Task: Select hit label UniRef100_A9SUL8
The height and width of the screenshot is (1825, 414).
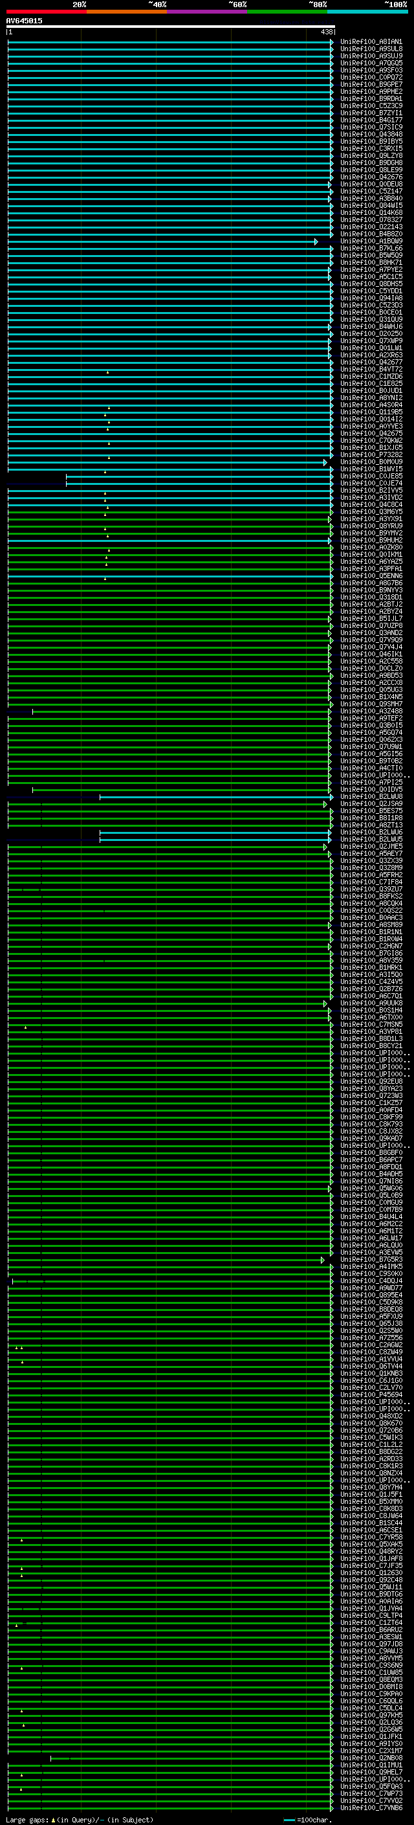Action: 371,49
